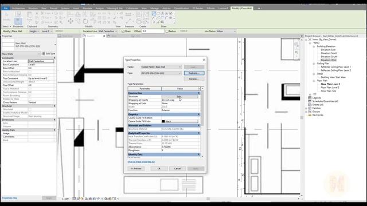367x206 pixels.
Task: Toggle the Radius checkbox in options bar
Action: 167,31
